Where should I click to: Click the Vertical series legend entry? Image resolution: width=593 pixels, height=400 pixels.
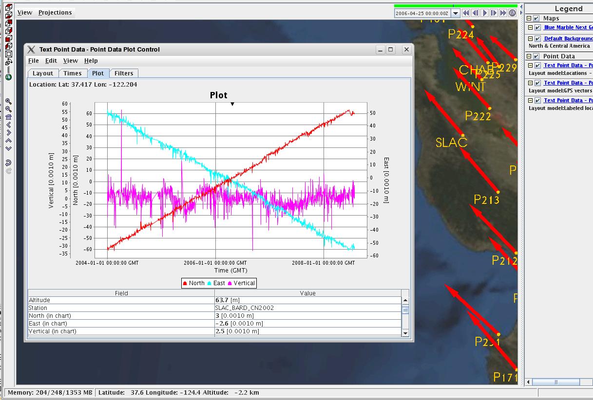point(241,283)
